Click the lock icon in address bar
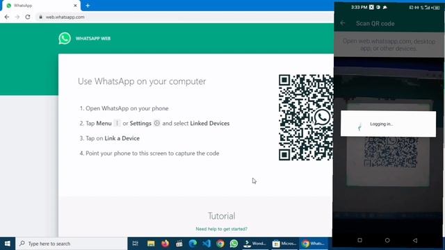Image resolution: width=445 pixels, height=250 pixels. click(40, 17)
